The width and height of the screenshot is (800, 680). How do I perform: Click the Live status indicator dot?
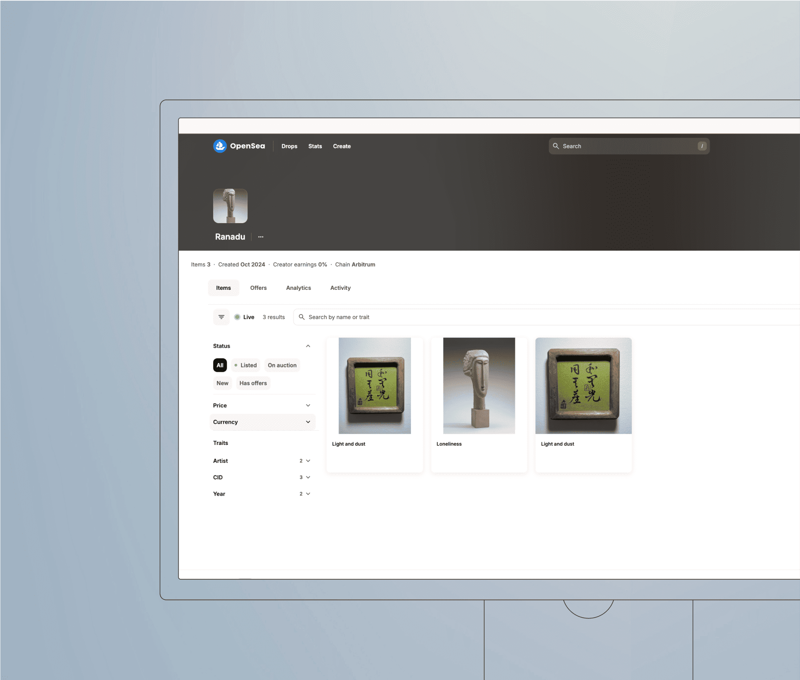pyautogui.click(x=237, y=317)
